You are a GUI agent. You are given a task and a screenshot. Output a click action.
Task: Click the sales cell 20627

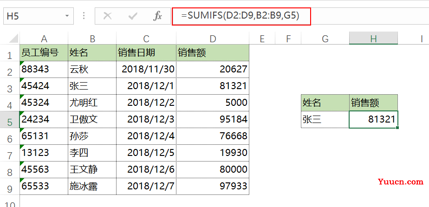point(213,70)
